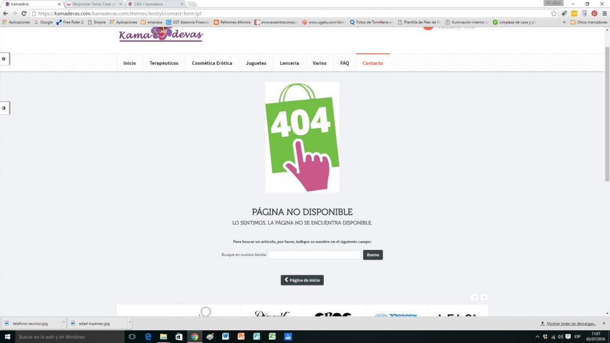610x343 pixels.
Task: Click the Windows taskbar search box
Action: (x=69, y=337)
